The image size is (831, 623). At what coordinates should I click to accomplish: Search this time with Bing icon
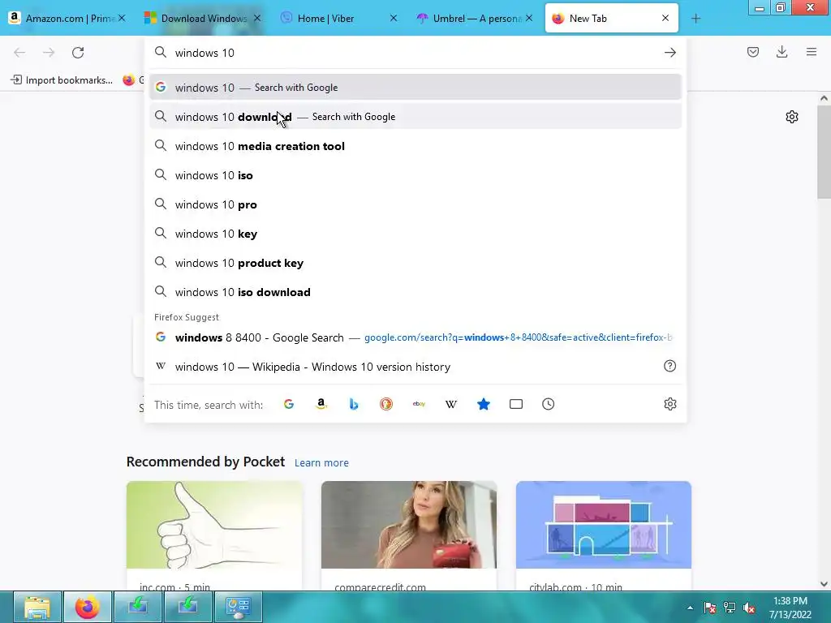tap(354, 404)
